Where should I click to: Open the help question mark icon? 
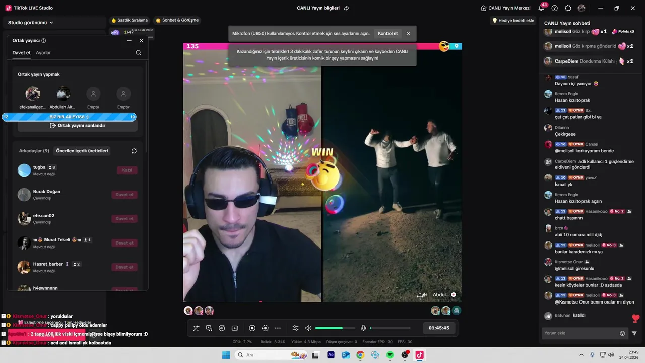(x=555, y=8)
